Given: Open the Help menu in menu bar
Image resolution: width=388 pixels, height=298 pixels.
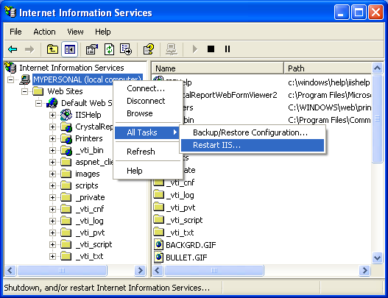Looking at the screenshot, I should click(103, 32).
